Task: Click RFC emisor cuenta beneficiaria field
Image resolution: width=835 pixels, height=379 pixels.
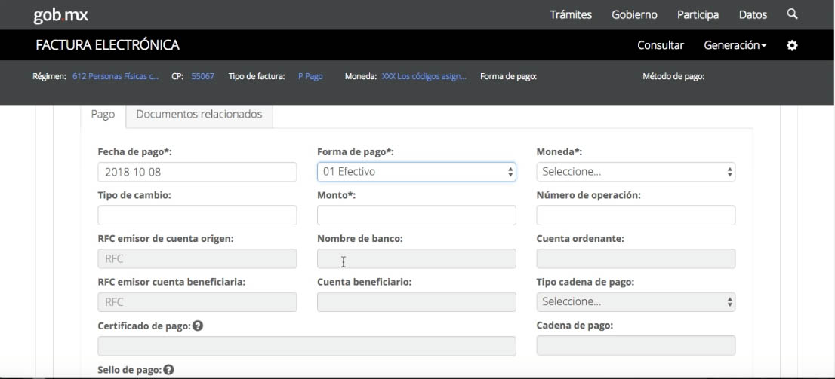Action: [197, 301]
